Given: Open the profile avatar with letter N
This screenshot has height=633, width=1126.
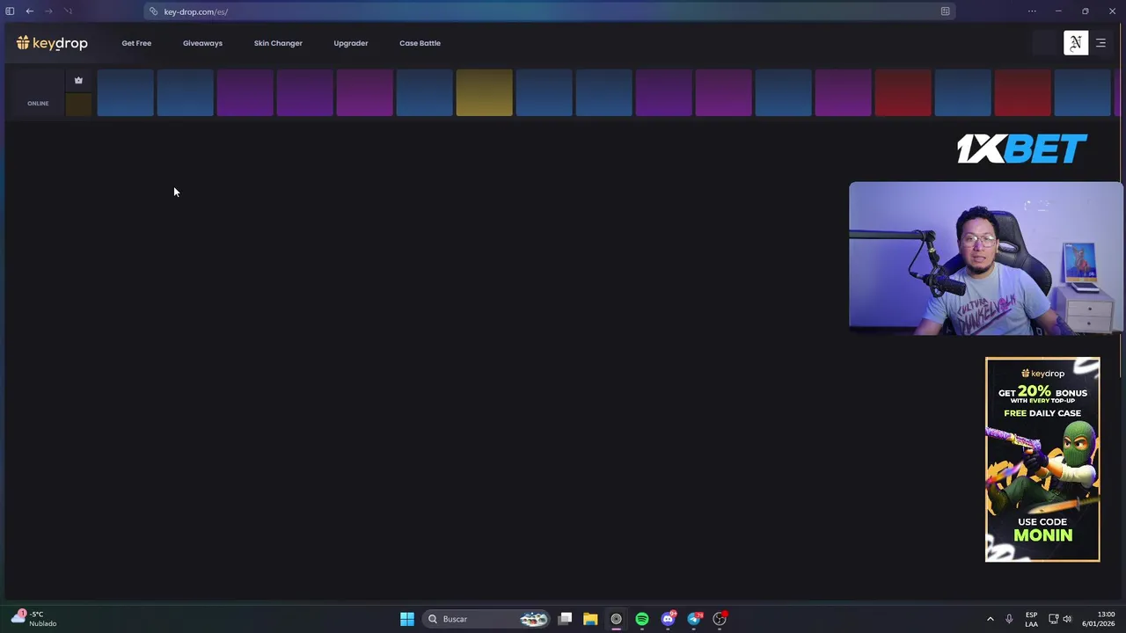Looking at the screenshot, I should 1076,43.
